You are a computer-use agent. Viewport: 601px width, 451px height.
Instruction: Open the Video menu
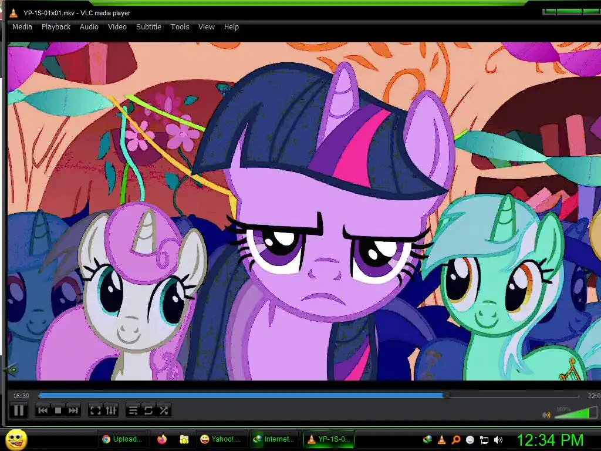click(117, 27)
